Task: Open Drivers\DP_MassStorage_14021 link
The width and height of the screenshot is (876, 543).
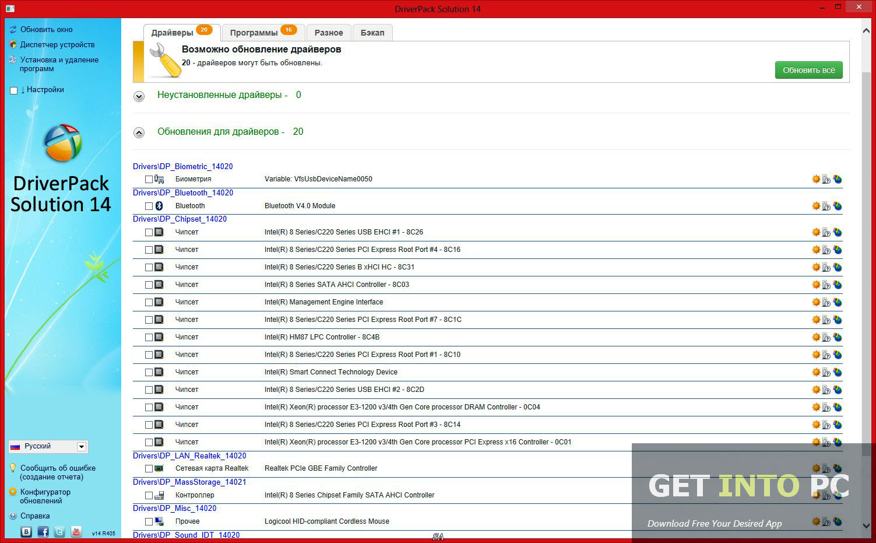Action: (189, 482)
